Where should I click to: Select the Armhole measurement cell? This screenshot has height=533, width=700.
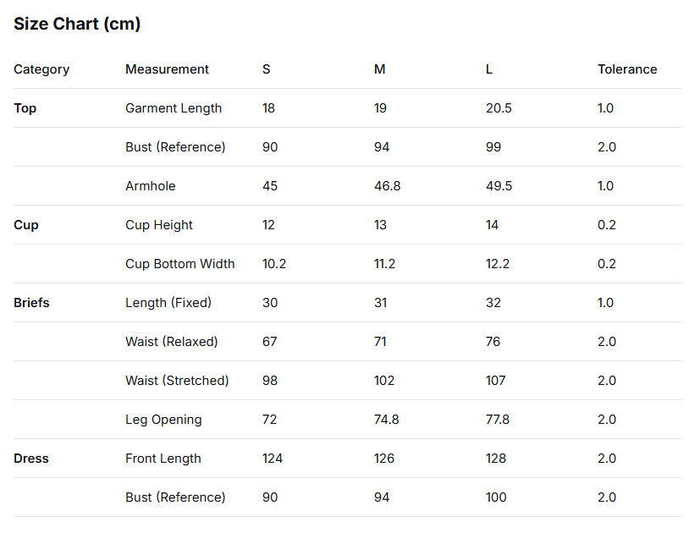151,186
